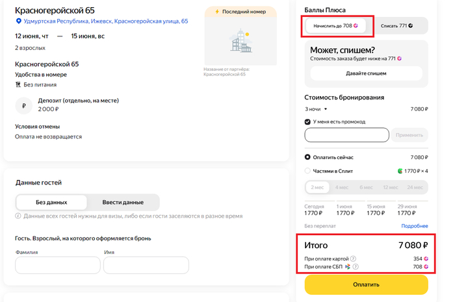The image size is (455, 302).
Task: Expand the '3 ночи' price breakdown
Action: [317, 109]
